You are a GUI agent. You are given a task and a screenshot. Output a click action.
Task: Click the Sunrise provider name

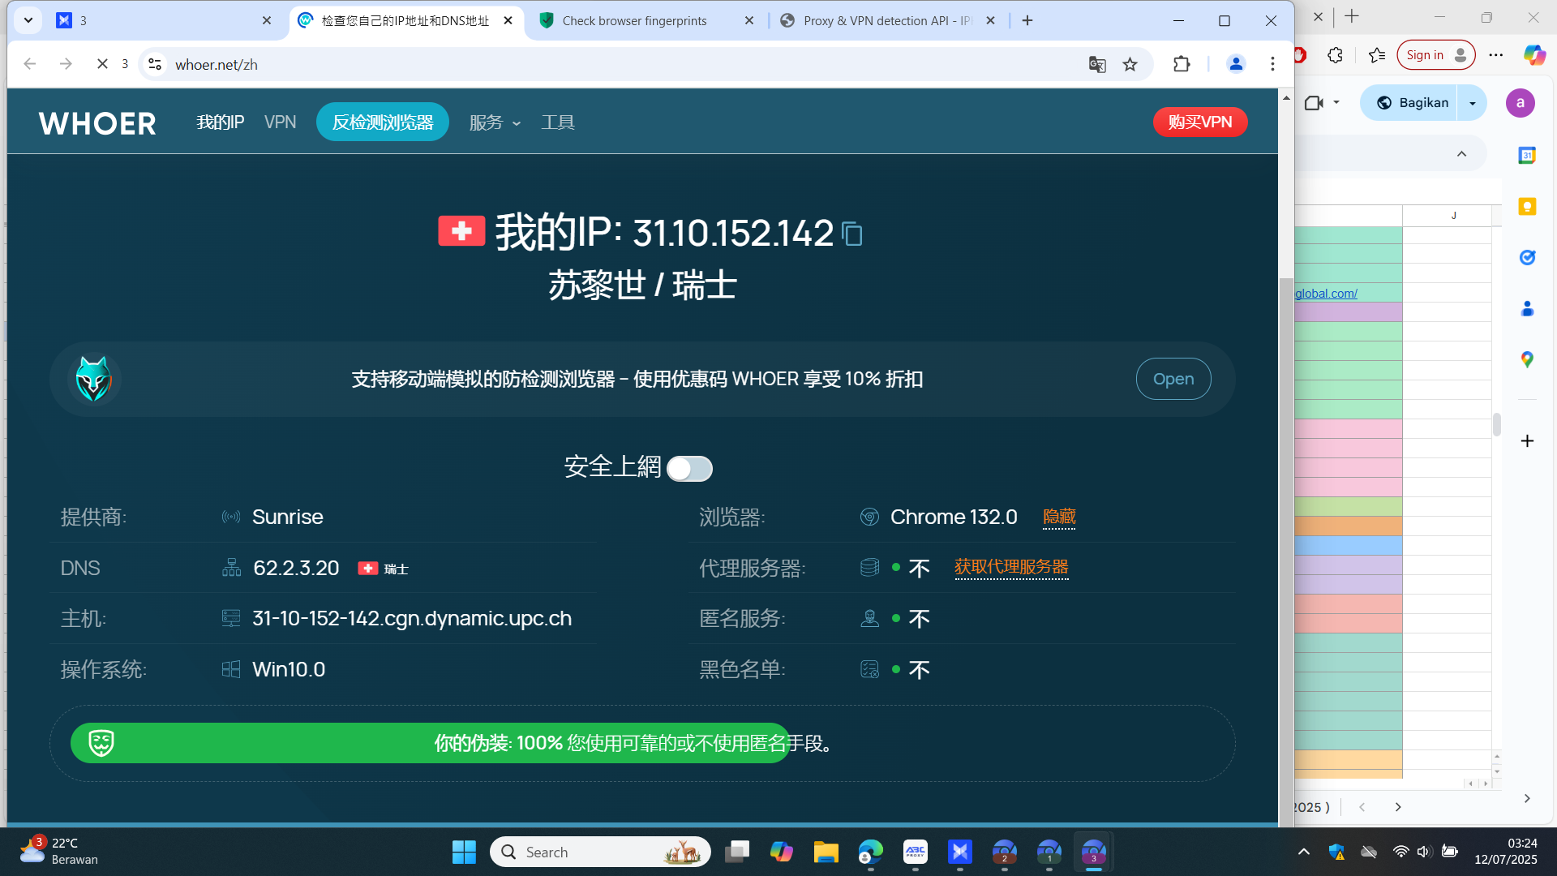288,517
